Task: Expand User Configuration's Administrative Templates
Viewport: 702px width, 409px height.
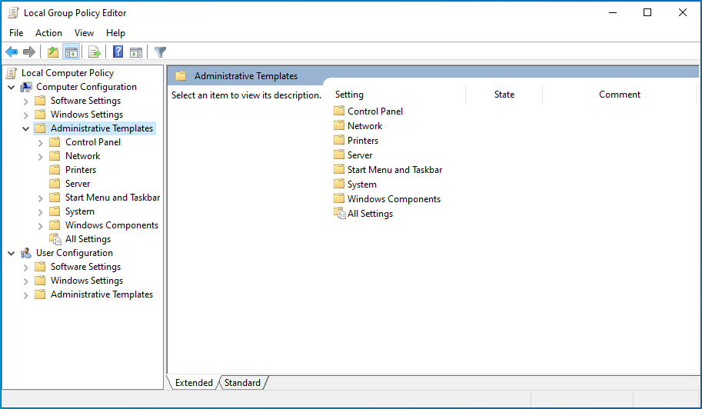Action: [x=26, y=294]
